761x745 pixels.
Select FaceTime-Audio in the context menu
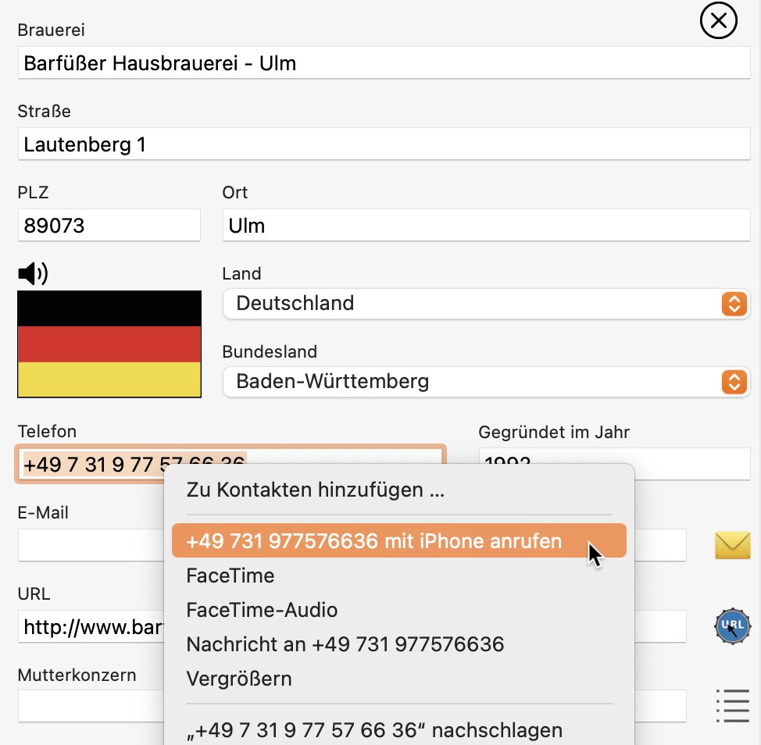pos(399,610)
